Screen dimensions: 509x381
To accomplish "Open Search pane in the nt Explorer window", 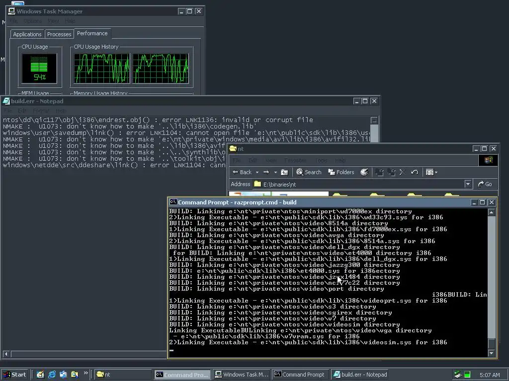I will click(309, 172).
